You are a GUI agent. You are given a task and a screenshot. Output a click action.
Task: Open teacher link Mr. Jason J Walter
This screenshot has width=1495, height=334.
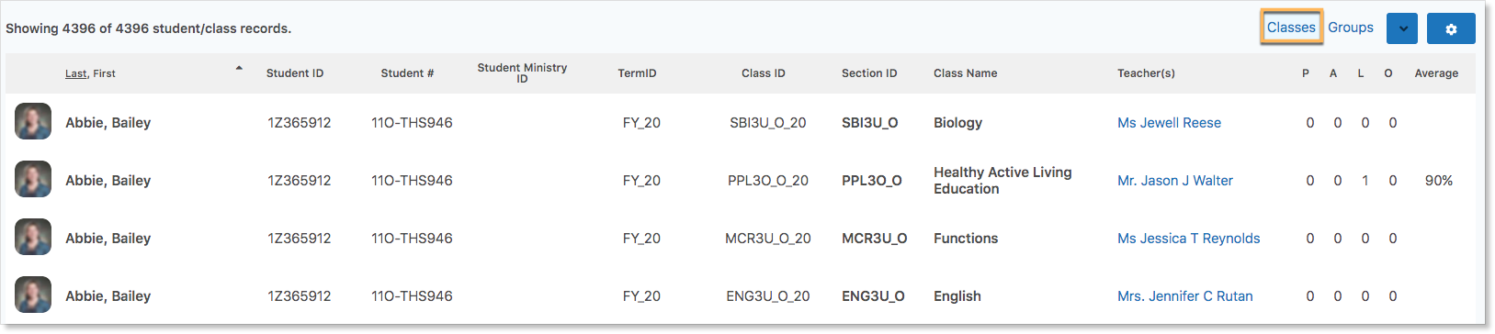[1175, 181]
